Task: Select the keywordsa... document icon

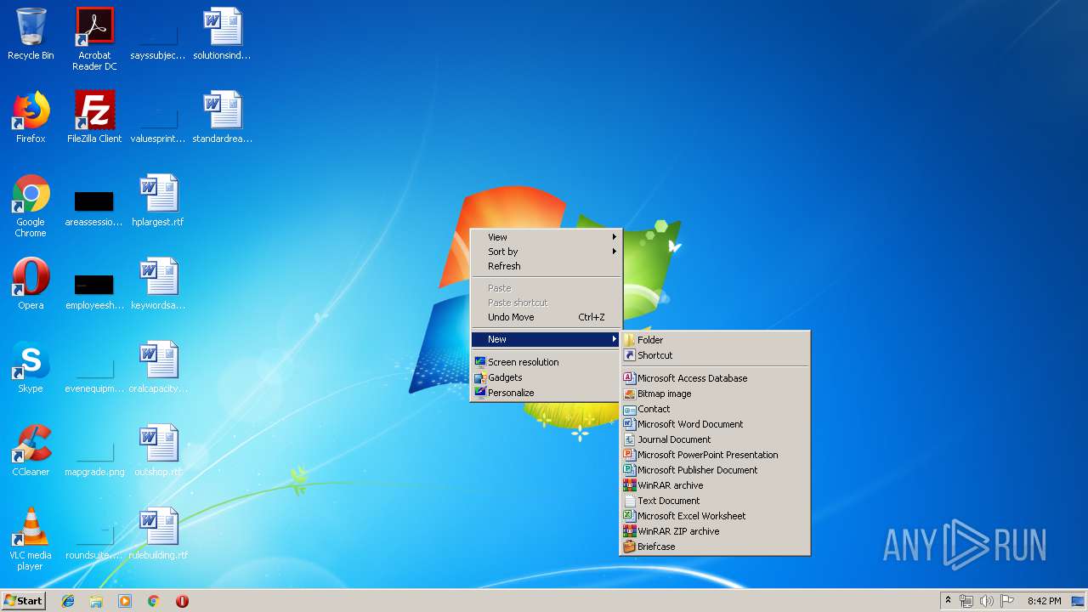Action: (158, 285)
